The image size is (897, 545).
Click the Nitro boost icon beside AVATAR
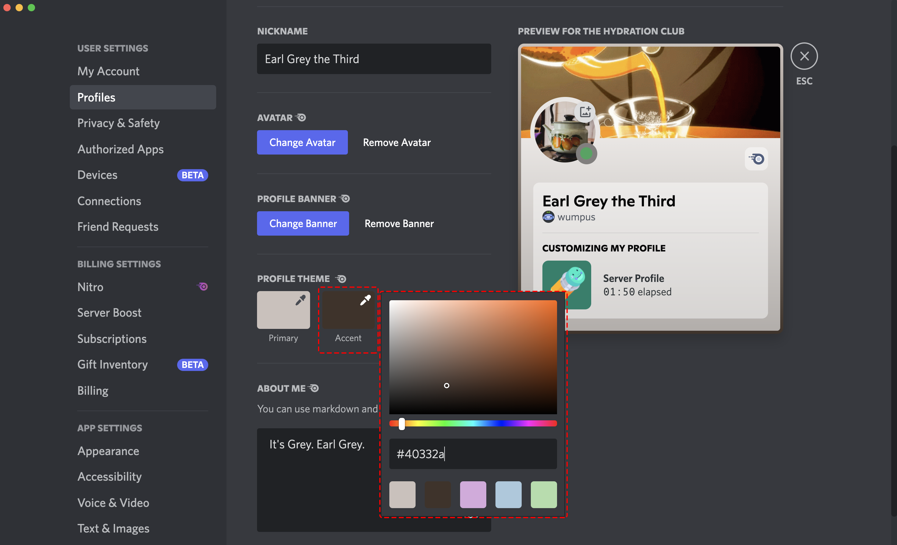click(x=300, y=117)
